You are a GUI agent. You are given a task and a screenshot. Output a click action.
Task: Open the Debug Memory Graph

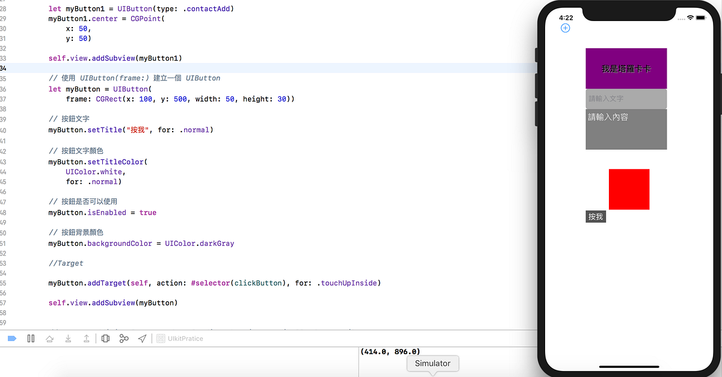[124, 338]
